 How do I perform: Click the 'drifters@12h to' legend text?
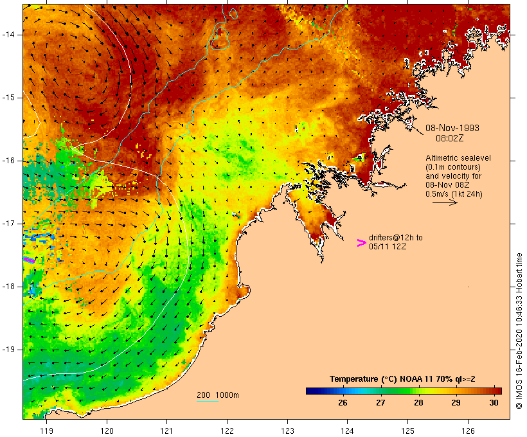point(396,238)
